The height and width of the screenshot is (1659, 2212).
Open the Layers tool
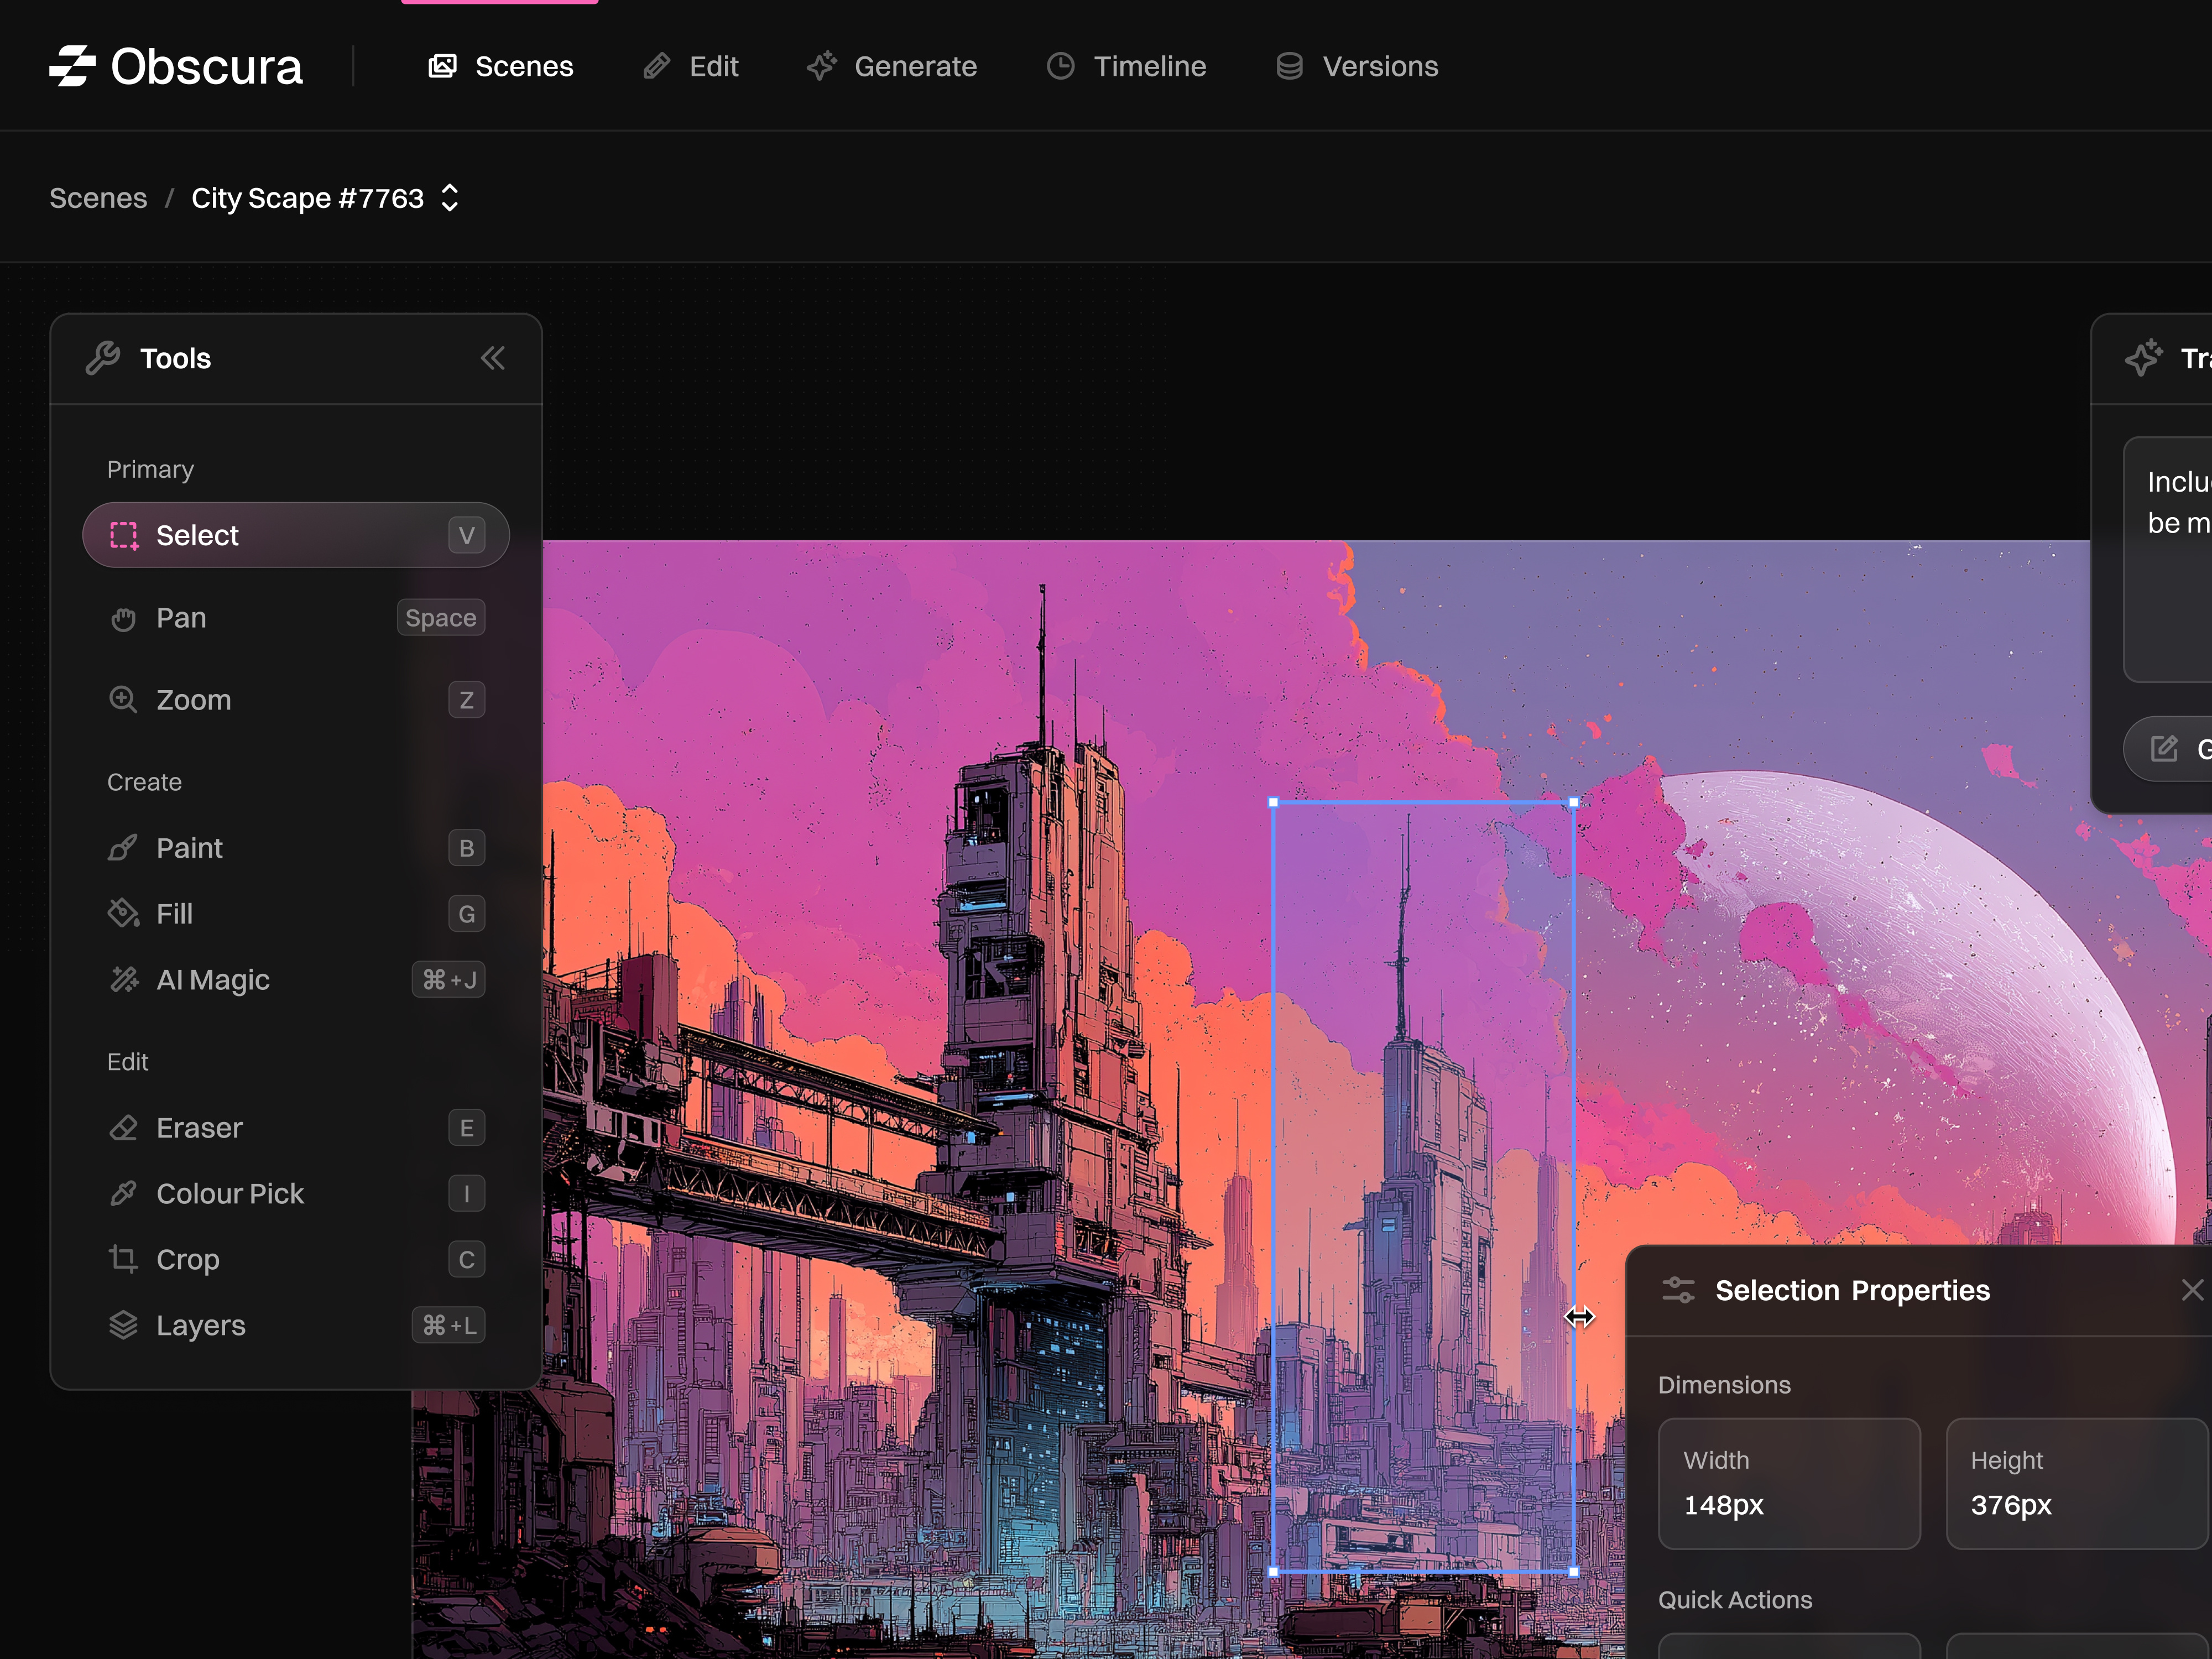(296, 1326)
